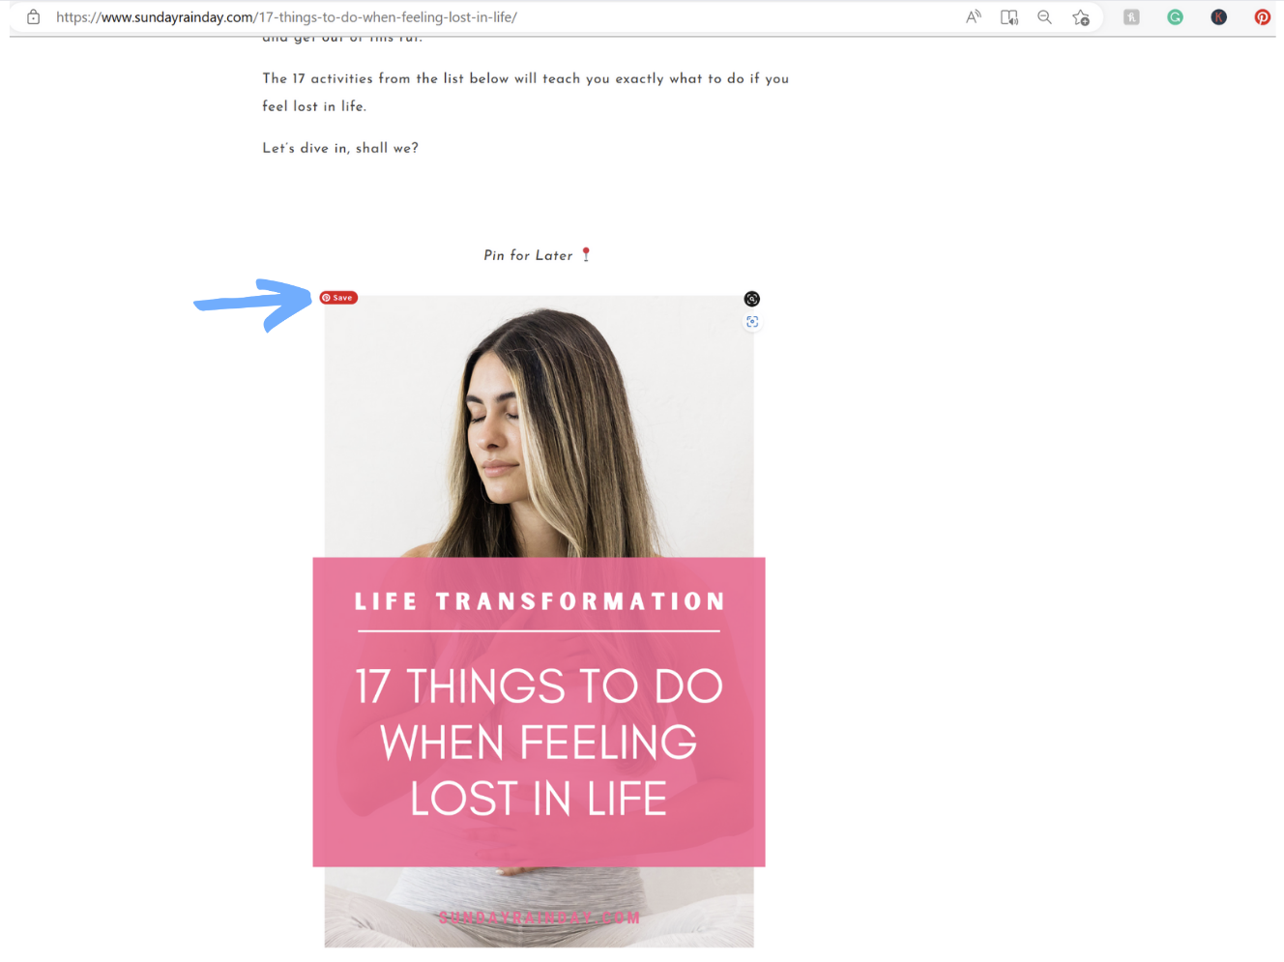Open the immersive reader book icon
This screenshot has width=1284, height=962.
point(1008,16)
